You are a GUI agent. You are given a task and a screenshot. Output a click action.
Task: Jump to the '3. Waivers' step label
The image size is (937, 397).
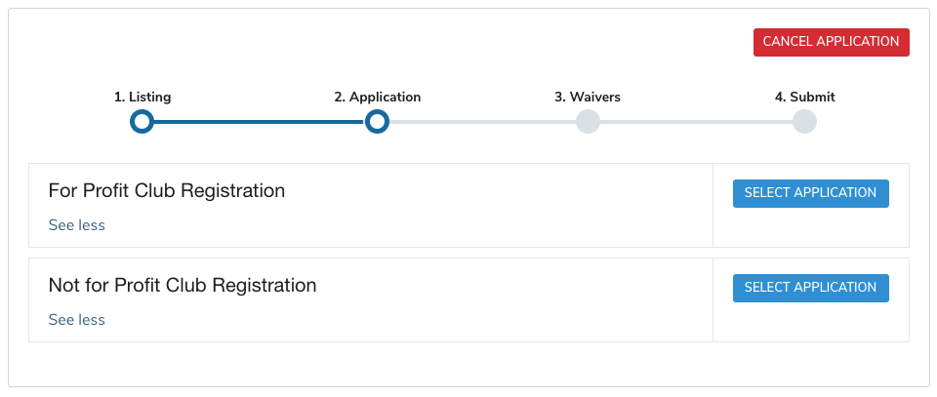tap(588, 98)
